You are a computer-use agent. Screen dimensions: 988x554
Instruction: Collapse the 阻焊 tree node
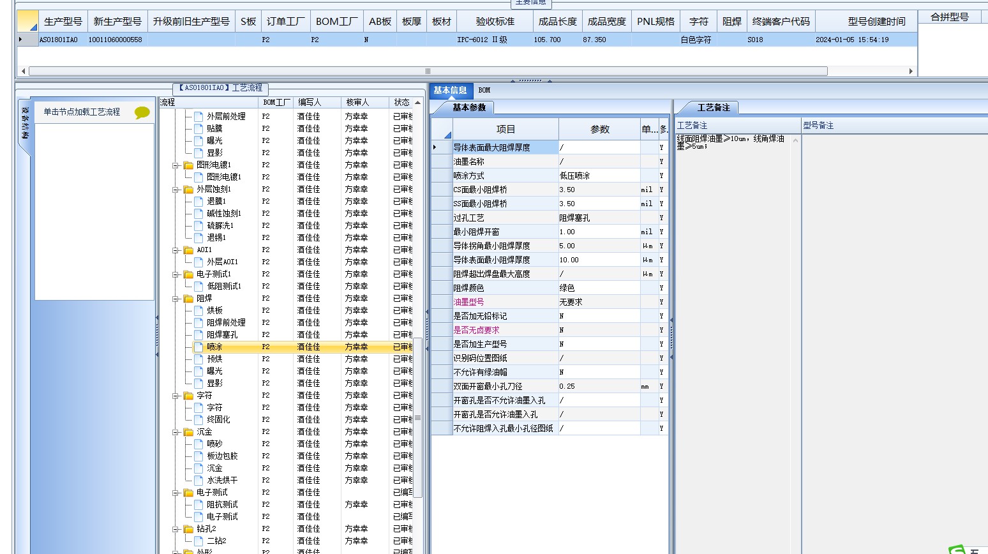(176, 298)
